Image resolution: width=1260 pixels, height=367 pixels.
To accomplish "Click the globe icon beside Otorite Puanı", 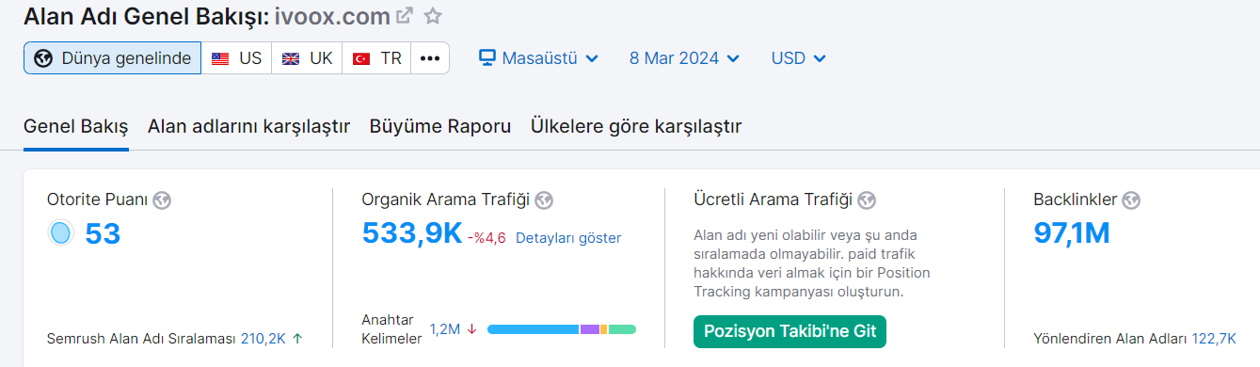I will point(162,199).
